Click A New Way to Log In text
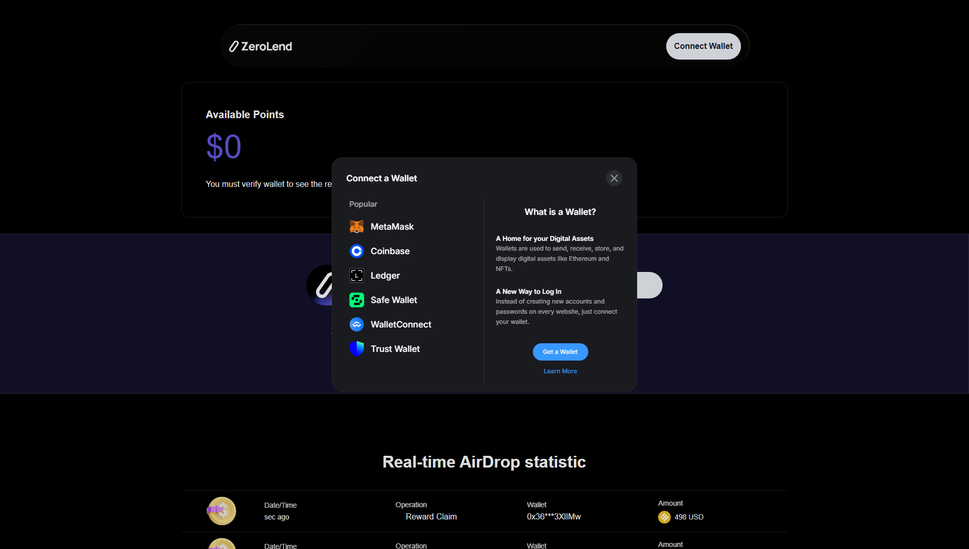 coord(529,291)
